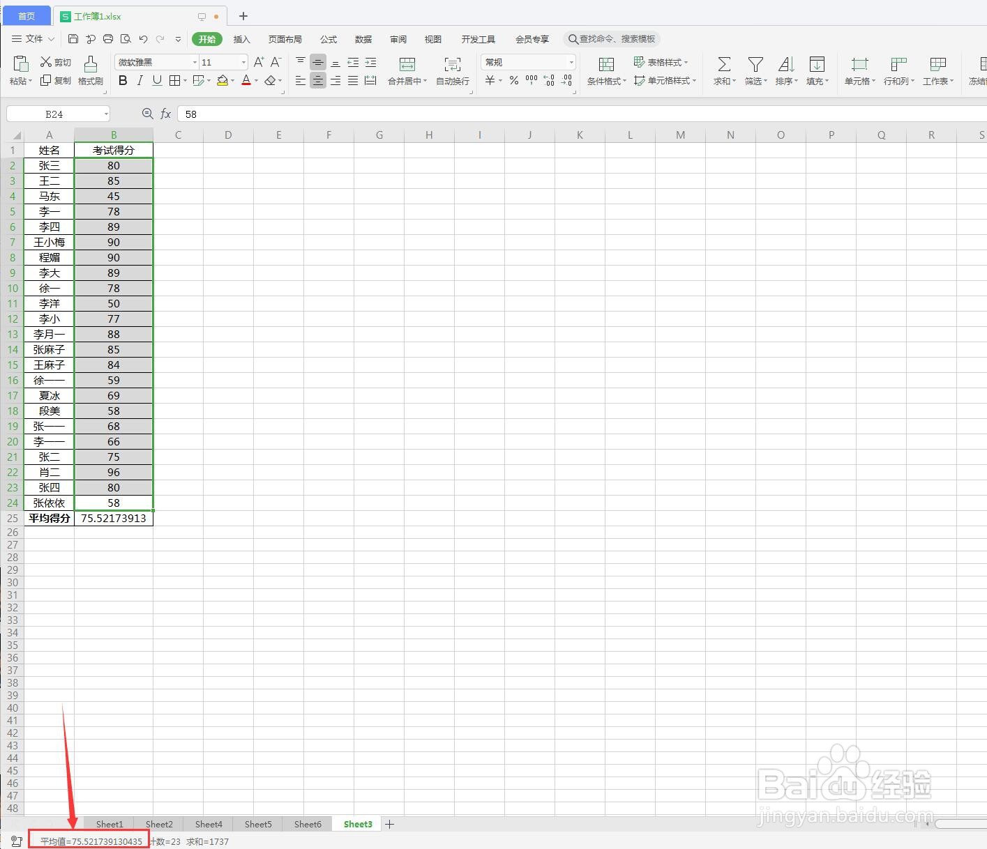987x849 pixels.
Task: Click the zoom magnifier beside the formula bar
Action: (147, 114)
